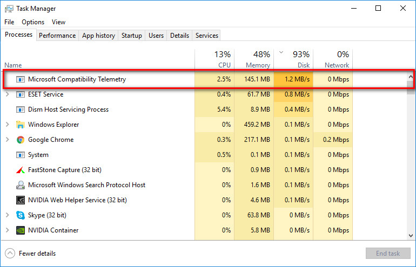Screen dimensions: 416x267
Task: Click the scrollbar up arrow
Action: (411, 77)
